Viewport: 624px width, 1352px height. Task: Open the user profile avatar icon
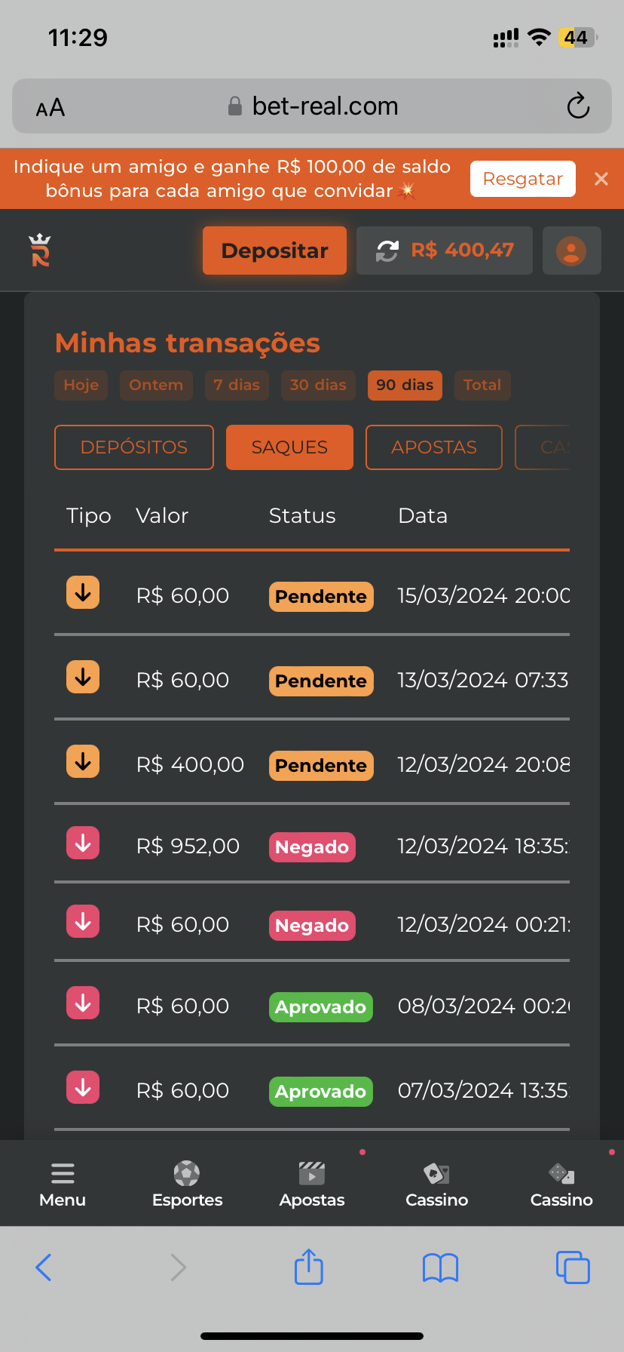pos(571,250)
